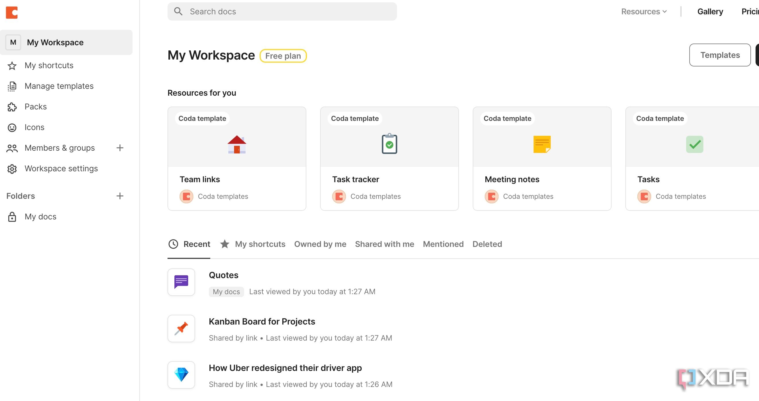Switch to the Owned by me tab
The image size is (759, 401).
[x=320, y=244]
